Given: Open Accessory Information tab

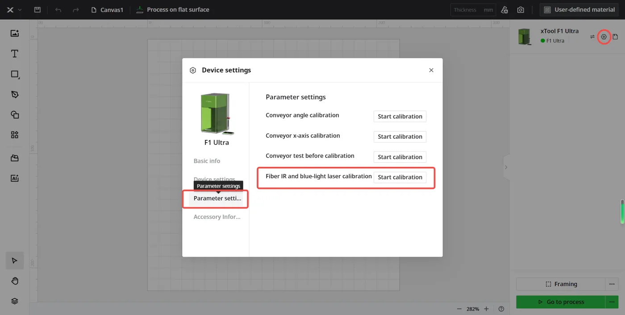Looking at the screenshot, I should click(x=217, y=217).
